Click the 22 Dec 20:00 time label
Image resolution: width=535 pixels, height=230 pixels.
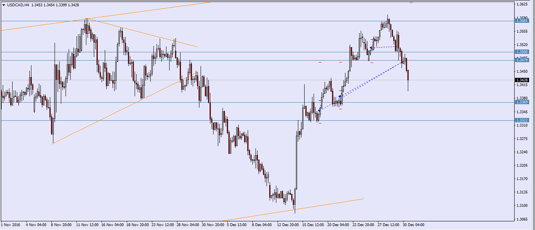click(363, 225)
